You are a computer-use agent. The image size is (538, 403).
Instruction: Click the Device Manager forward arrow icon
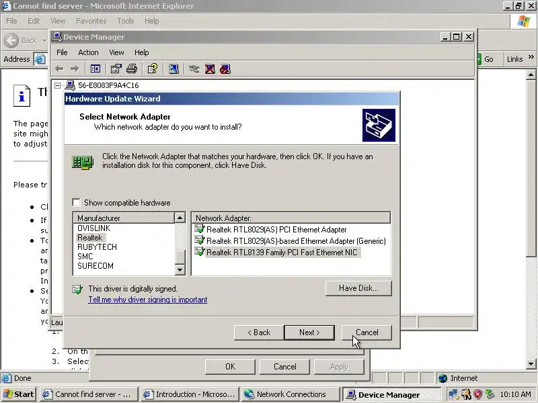point(75,69)
